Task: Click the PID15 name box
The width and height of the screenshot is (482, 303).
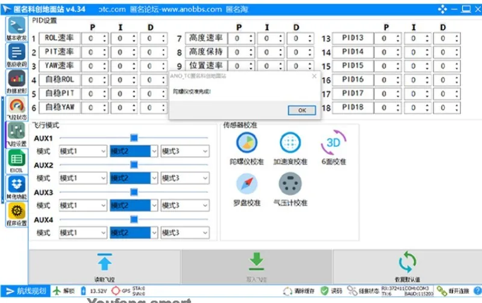Action: (x=353, y=66)
